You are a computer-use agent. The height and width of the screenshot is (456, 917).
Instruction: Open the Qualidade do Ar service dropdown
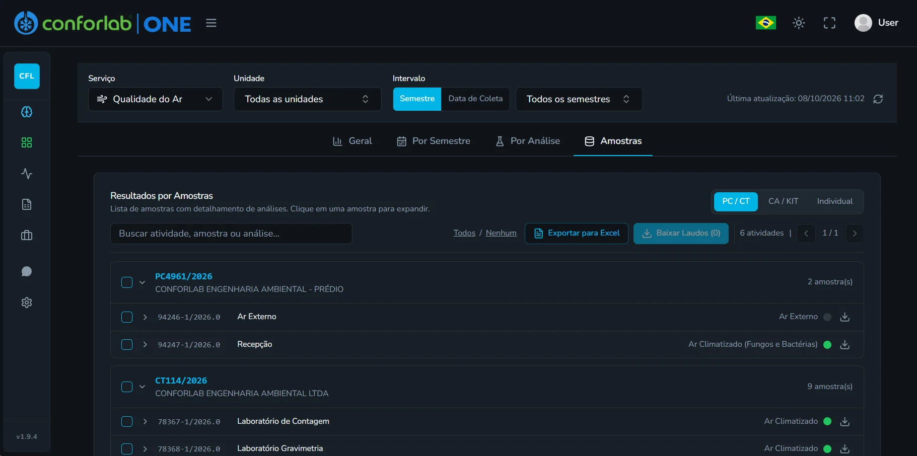click(x=156, y=99)
